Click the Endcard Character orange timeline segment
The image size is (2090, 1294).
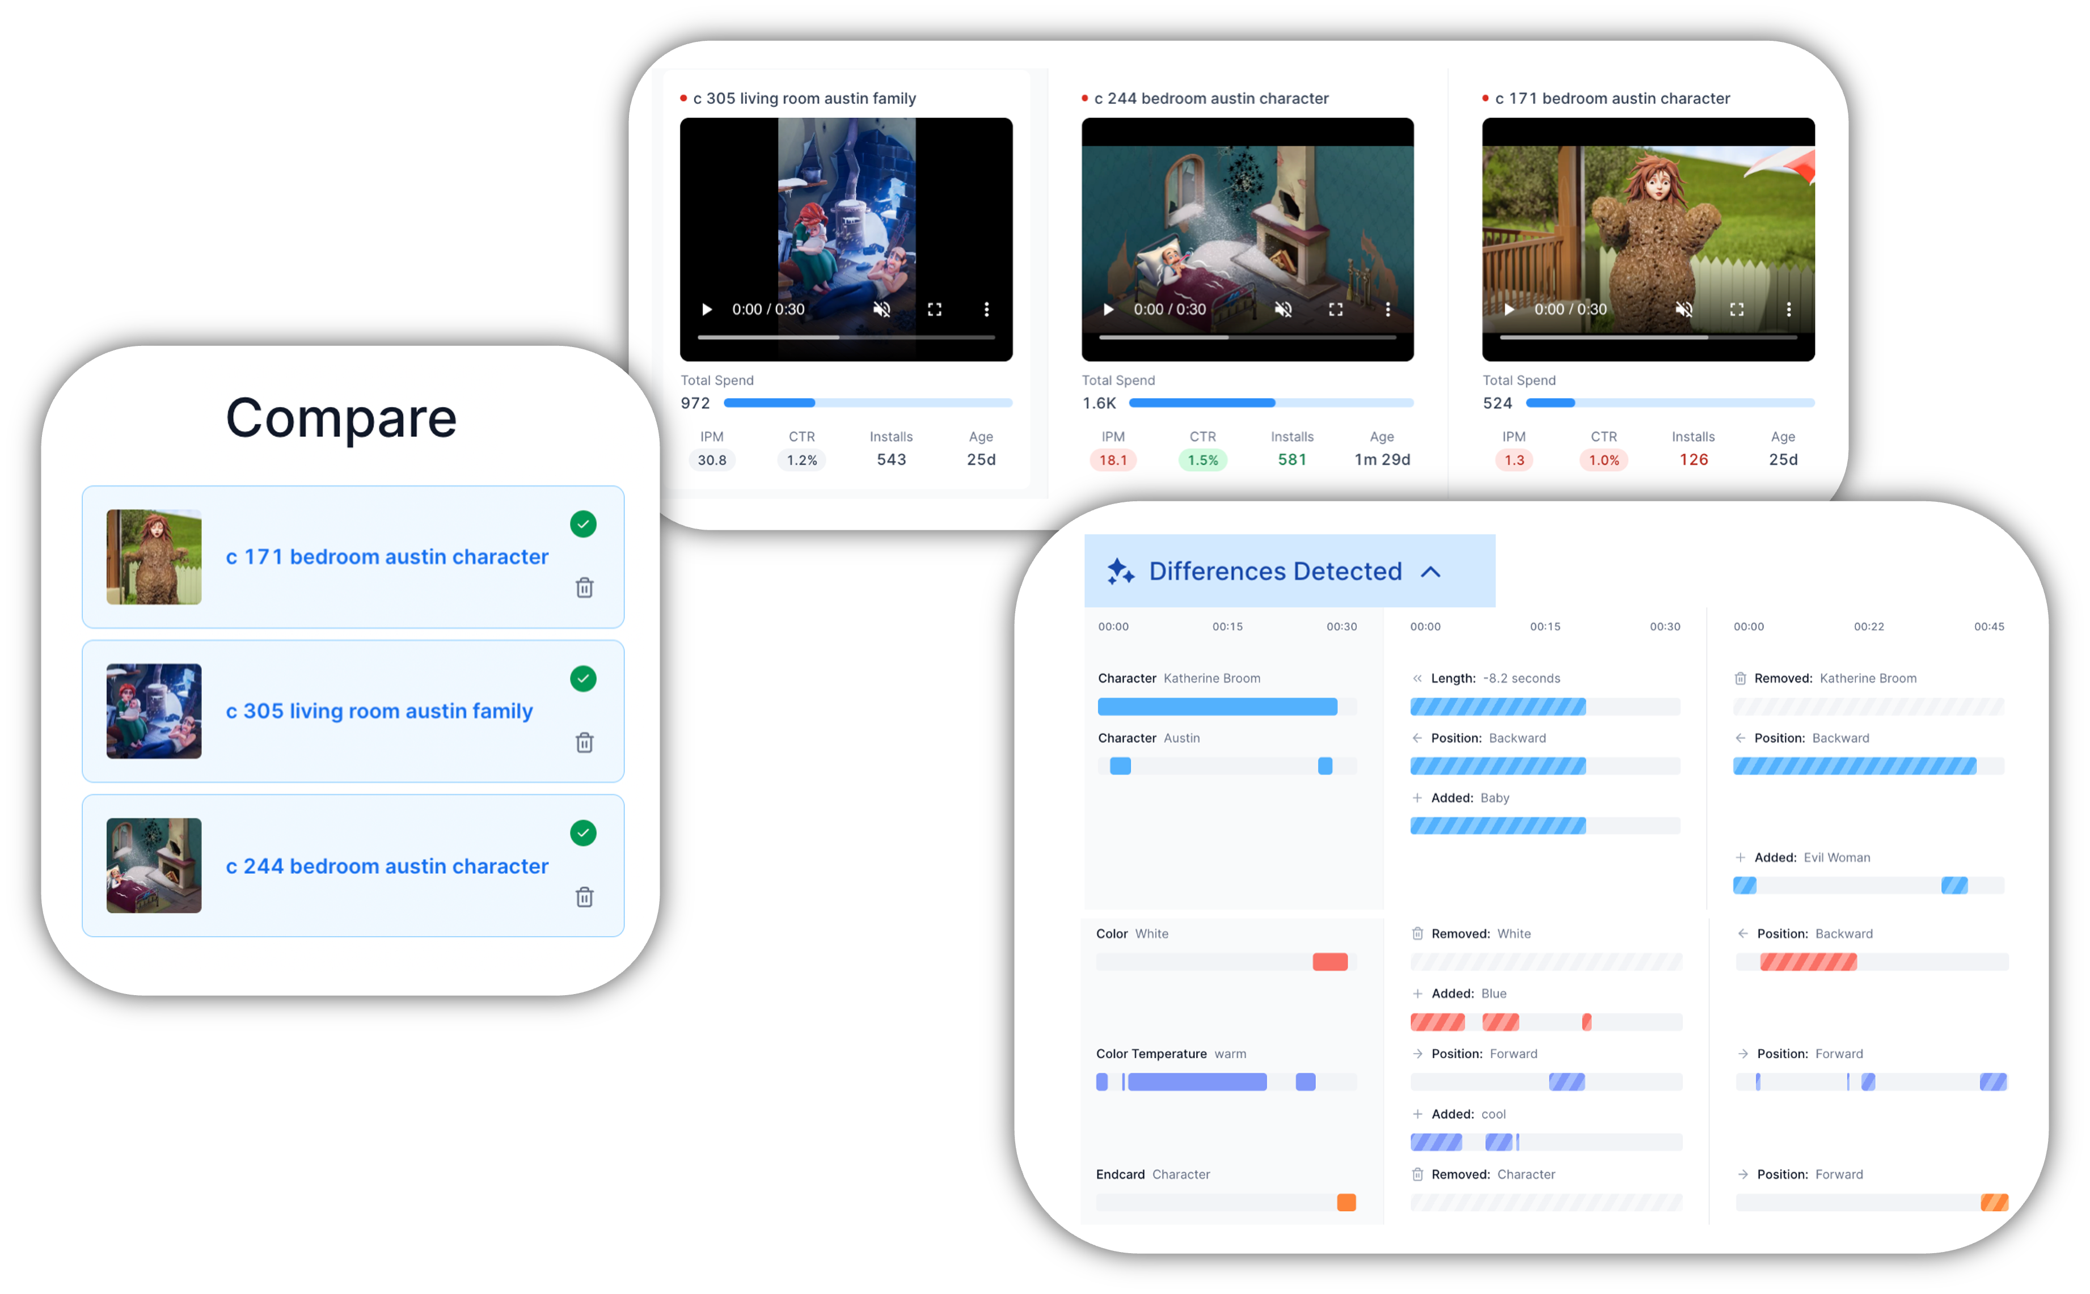coord(1346,1203)
